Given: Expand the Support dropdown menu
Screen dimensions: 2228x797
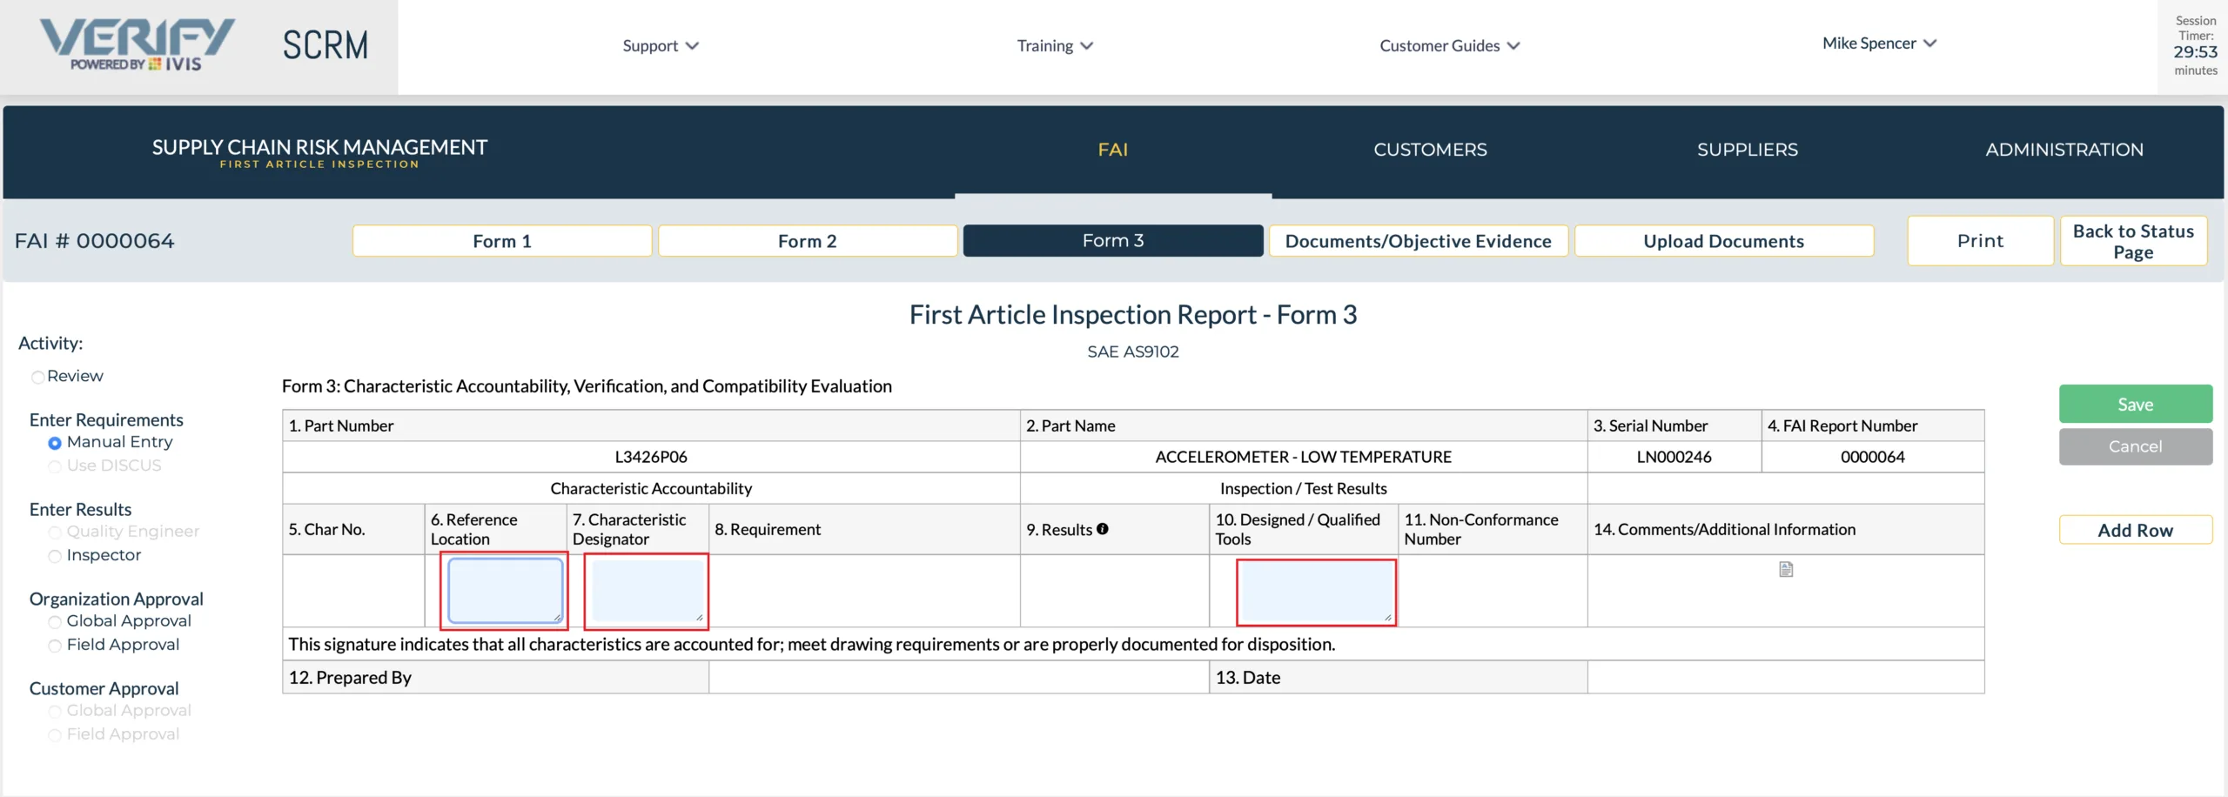Looking at the screenshot, I should (661, 45).
